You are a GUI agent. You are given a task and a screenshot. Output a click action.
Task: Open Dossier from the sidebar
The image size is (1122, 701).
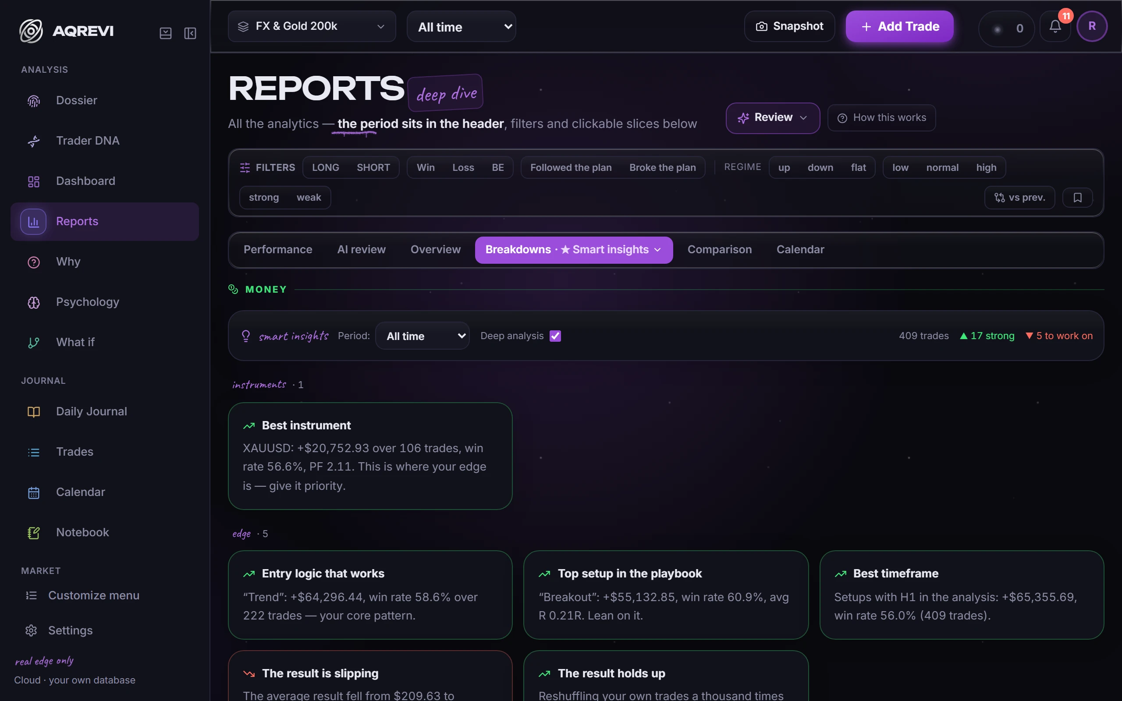[x=105, y=101]
